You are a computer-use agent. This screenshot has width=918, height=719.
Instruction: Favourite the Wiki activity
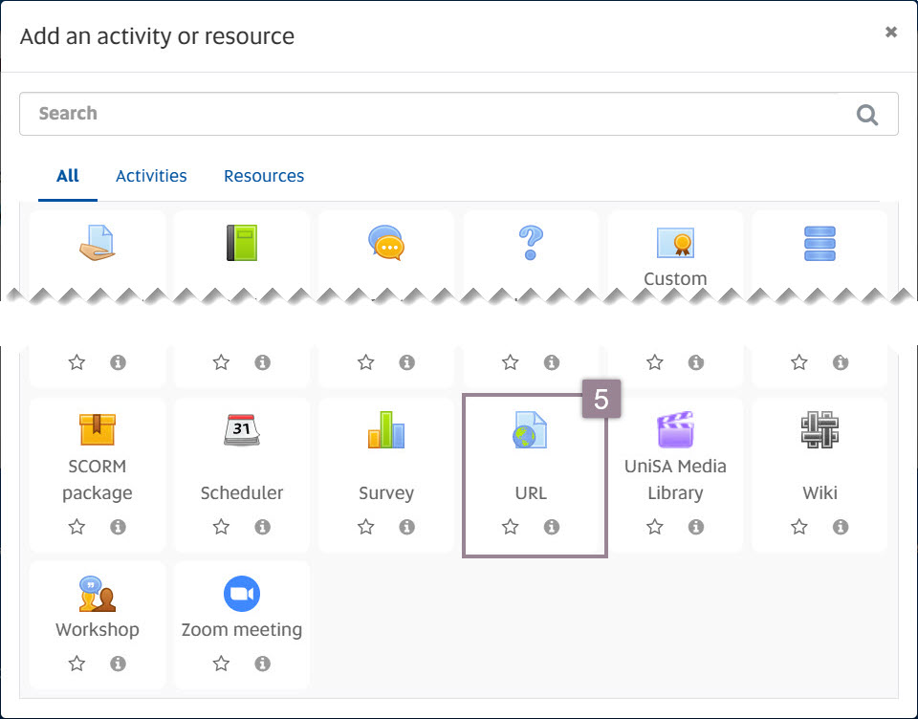(x=798, y=526)
